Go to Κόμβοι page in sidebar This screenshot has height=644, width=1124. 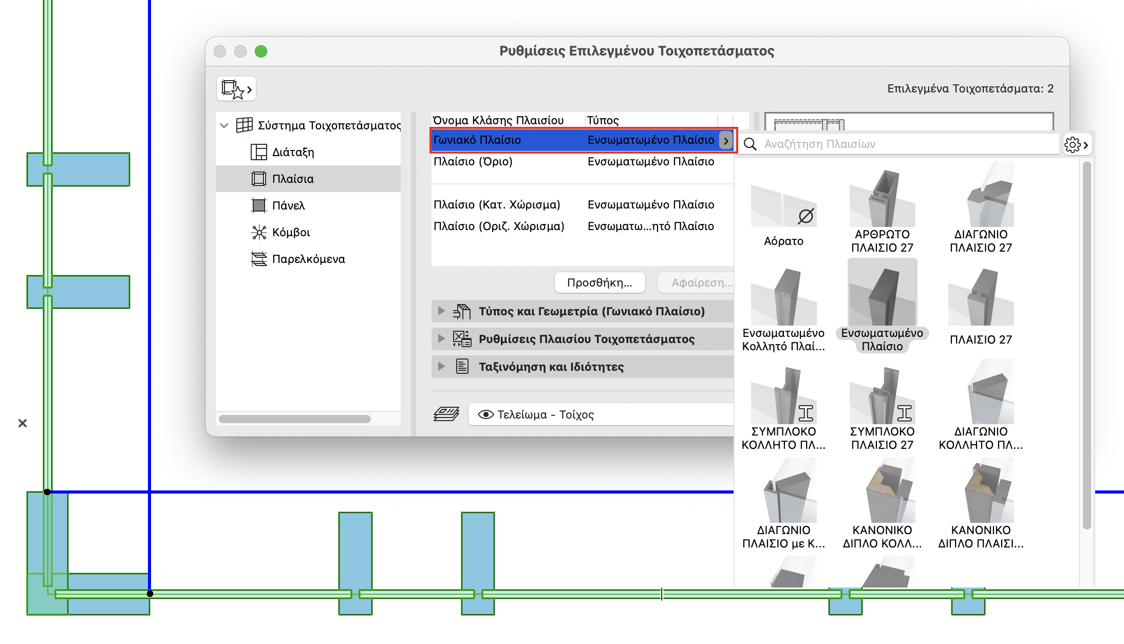pyautogui.click(x=291, y=232)
